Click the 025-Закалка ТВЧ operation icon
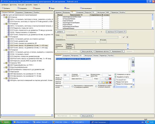The width and height of the screenshot is (155, 124). 6,63
